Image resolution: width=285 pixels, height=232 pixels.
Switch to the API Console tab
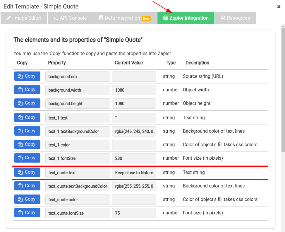click(70, 18)
